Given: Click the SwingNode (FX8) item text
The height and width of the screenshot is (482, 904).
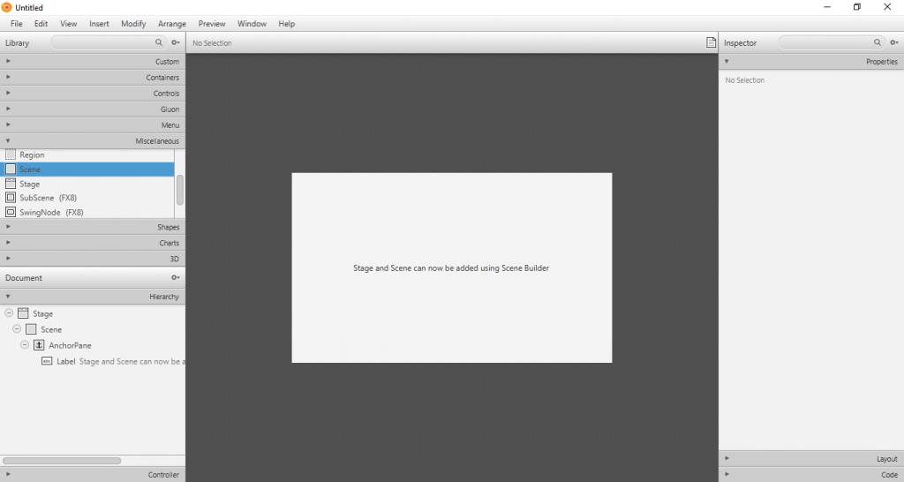Looking at the screenshot, I should pyautogui.click(x=51, y=212).
